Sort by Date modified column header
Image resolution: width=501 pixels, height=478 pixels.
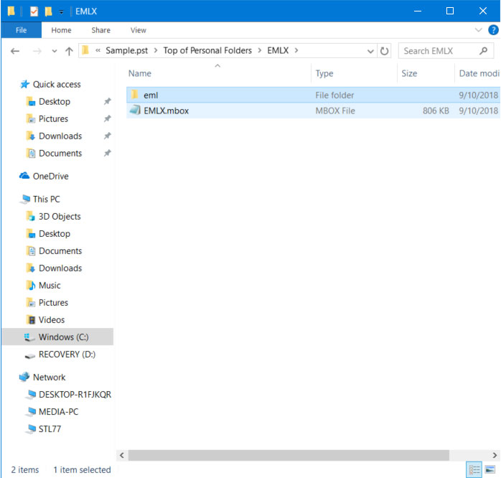(479, 73)
